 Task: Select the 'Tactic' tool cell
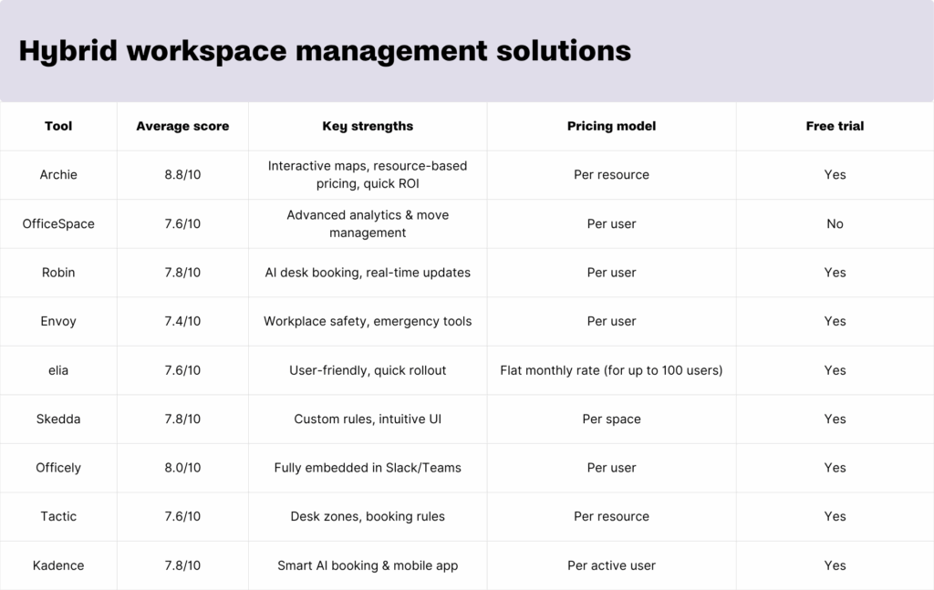click(x=58, y=517)
